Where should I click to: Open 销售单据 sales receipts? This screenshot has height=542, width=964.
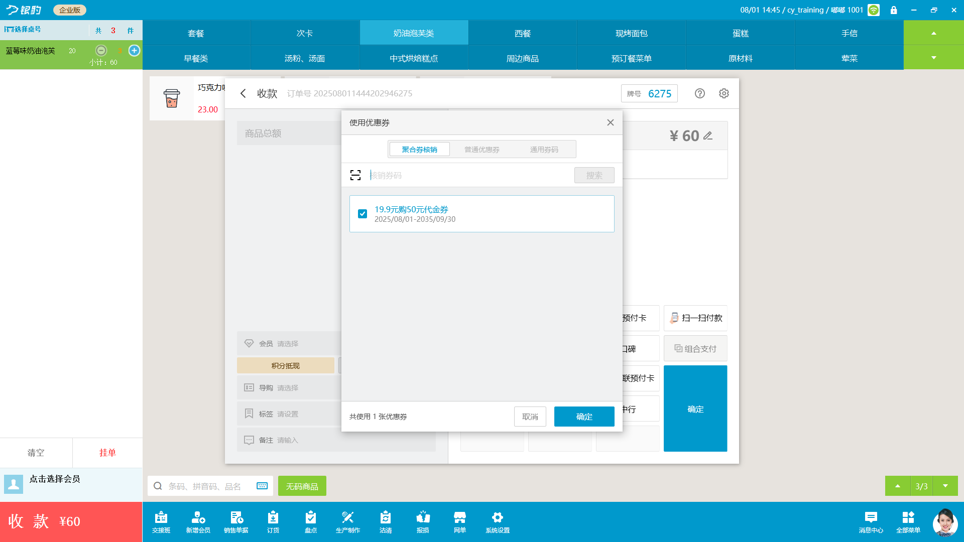tap(236, 522)
